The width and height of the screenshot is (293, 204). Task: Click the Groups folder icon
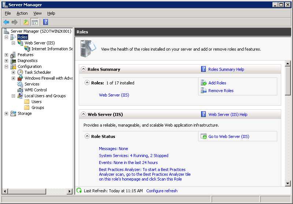(27, 108)
